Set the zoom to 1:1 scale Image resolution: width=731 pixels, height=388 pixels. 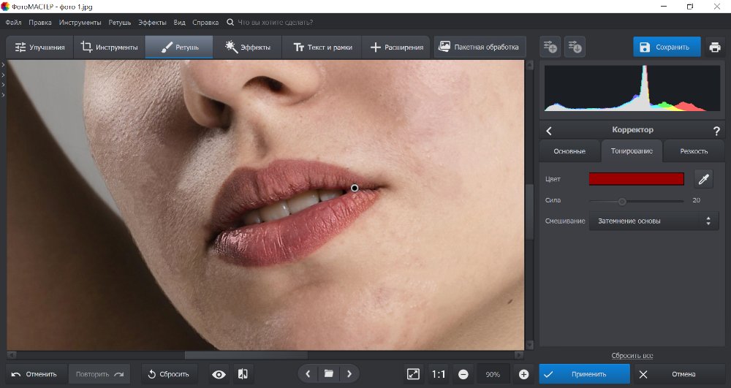pyautogui.click(x=439, y=374)
